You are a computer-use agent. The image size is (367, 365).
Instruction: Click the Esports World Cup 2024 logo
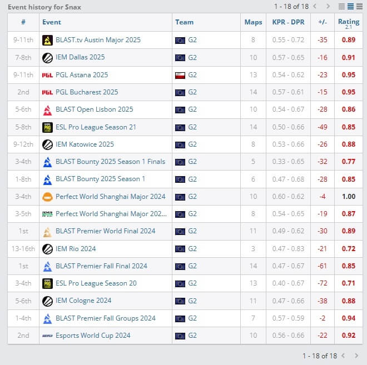[47, 336]
